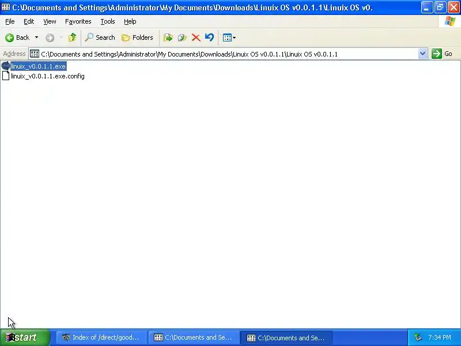Switch to the active C:\Documents and Se... taskbar button

pos(286,337)
